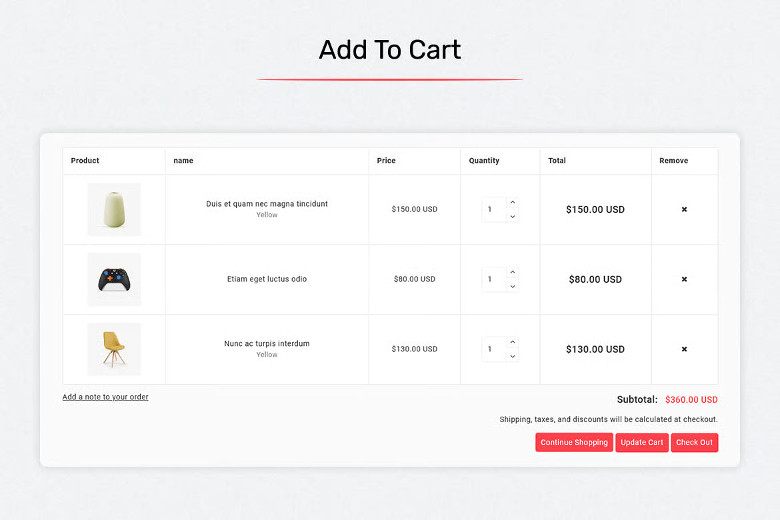Image resolution: width=780 pixels, height=520 pixels.
Task: Decrease quantity of the yellow chair
Action: [512, 356]
